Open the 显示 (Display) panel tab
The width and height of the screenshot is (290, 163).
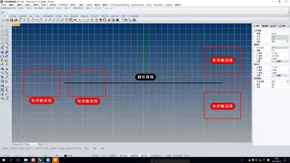point(273,26)
